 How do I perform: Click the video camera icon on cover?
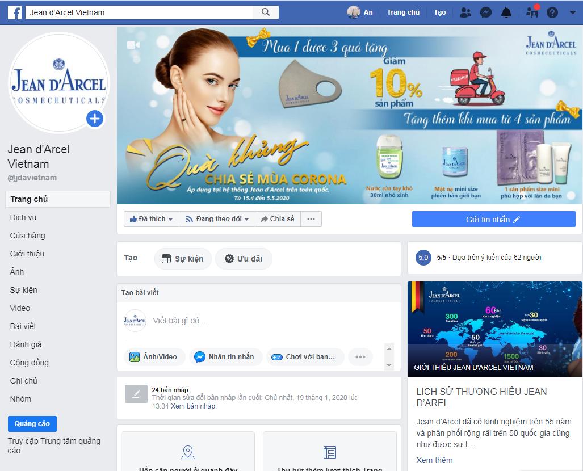coord(133,44)
